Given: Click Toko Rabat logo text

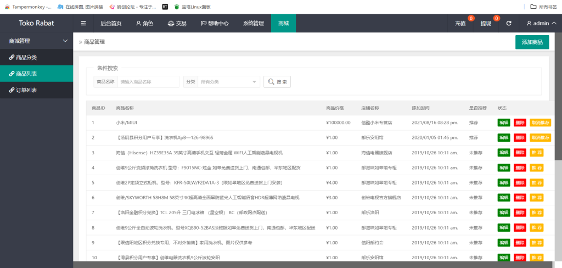Looking at the screenshot, I should (x=37, y=23).
